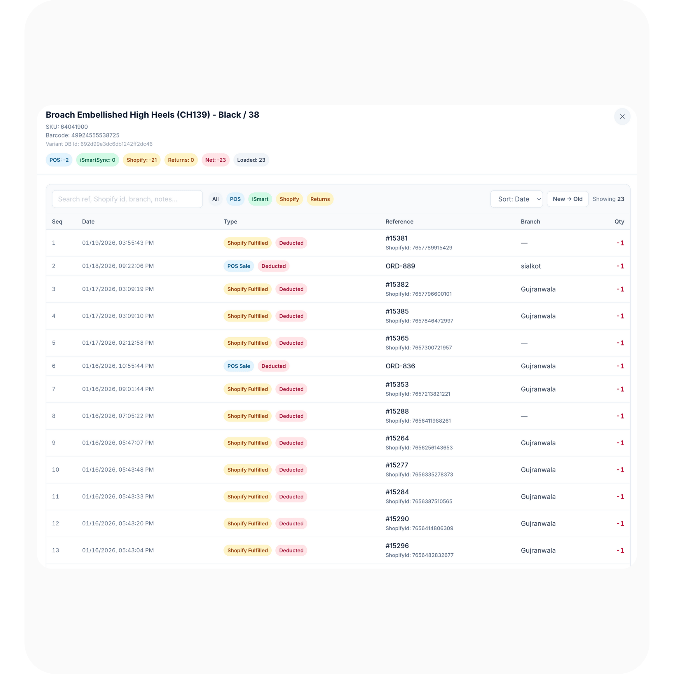Click the Net: -23 badge
The image size is (674, 674).
coord(215,160)
